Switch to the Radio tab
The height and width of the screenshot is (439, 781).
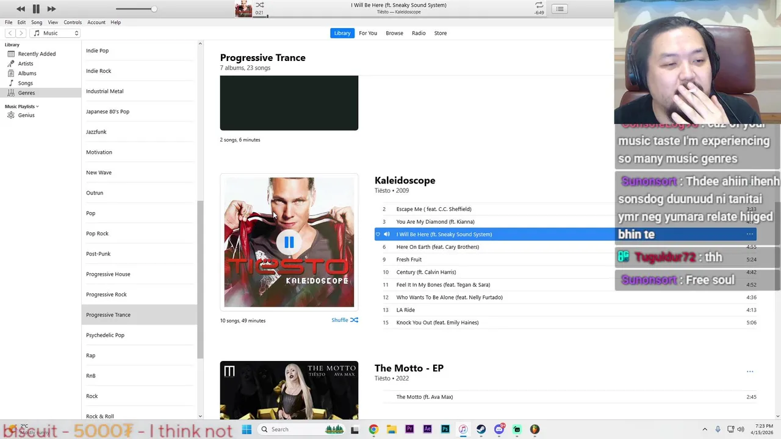[419, 33]
